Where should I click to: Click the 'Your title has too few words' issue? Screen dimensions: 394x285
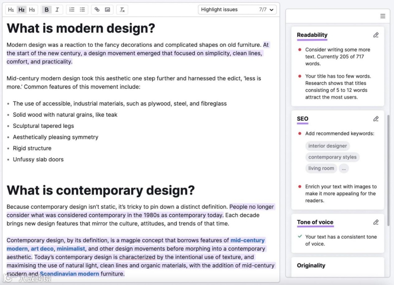pos(338,87)
